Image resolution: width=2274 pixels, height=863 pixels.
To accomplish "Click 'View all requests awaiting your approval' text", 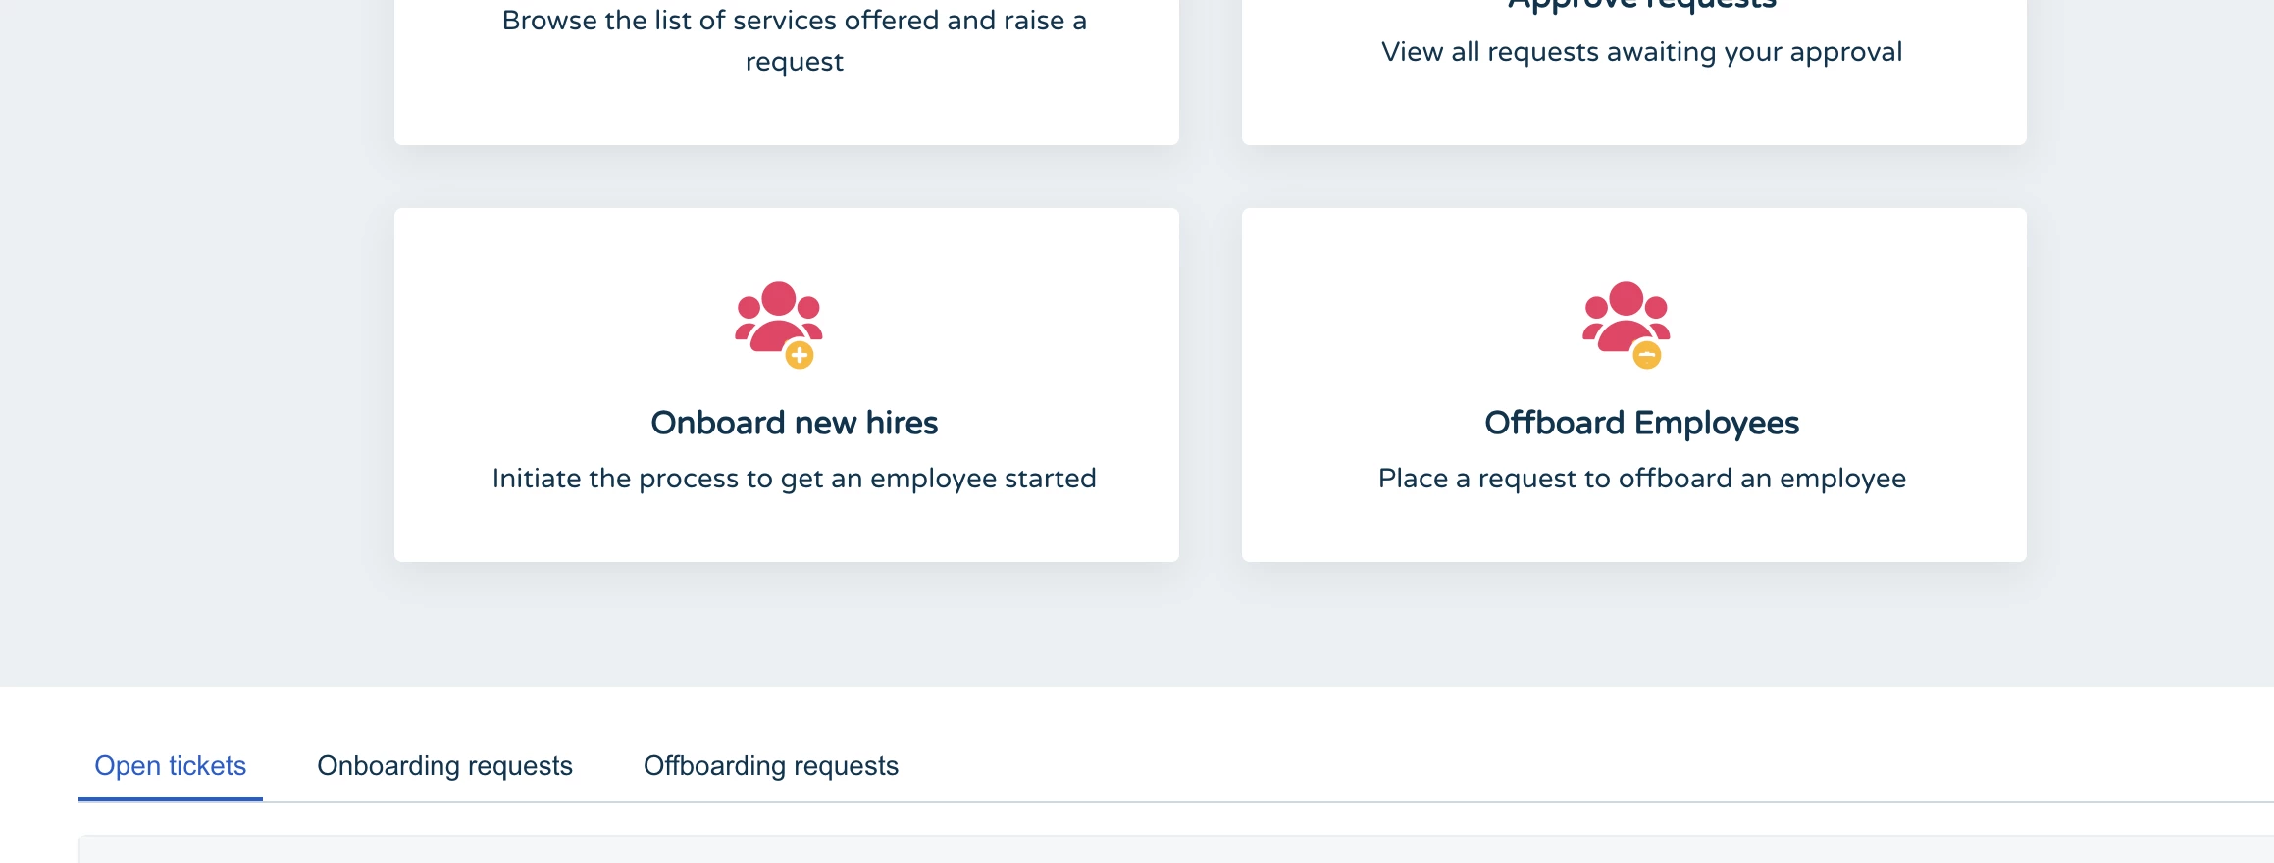I will [1641, 52].
